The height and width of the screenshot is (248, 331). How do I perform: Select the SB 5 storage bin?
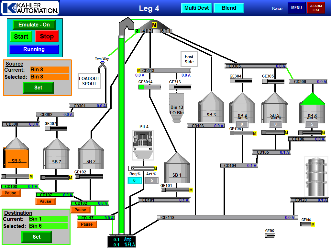click(x=274, y=108)
